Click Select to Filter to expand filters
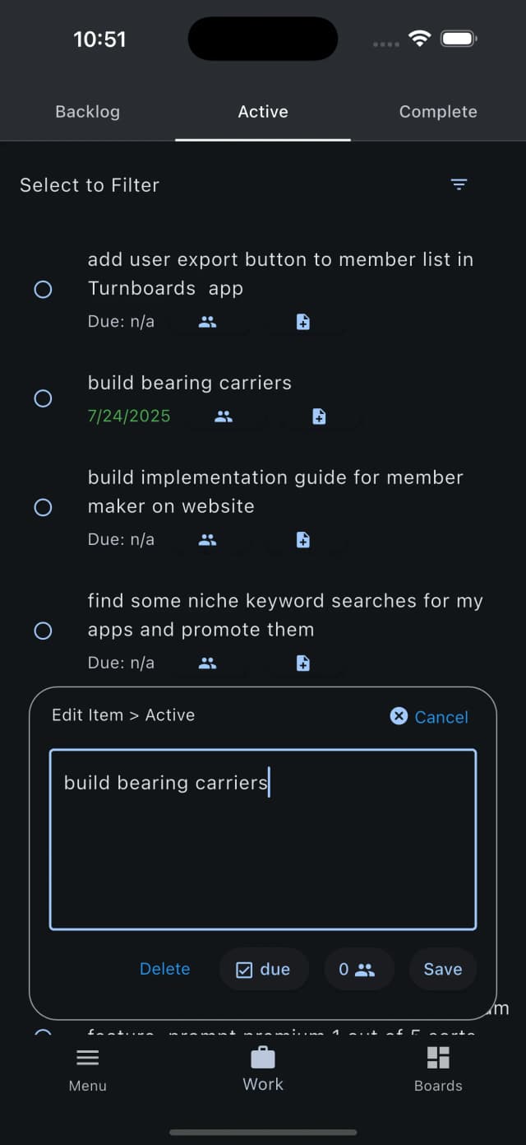 coord(90,184)
